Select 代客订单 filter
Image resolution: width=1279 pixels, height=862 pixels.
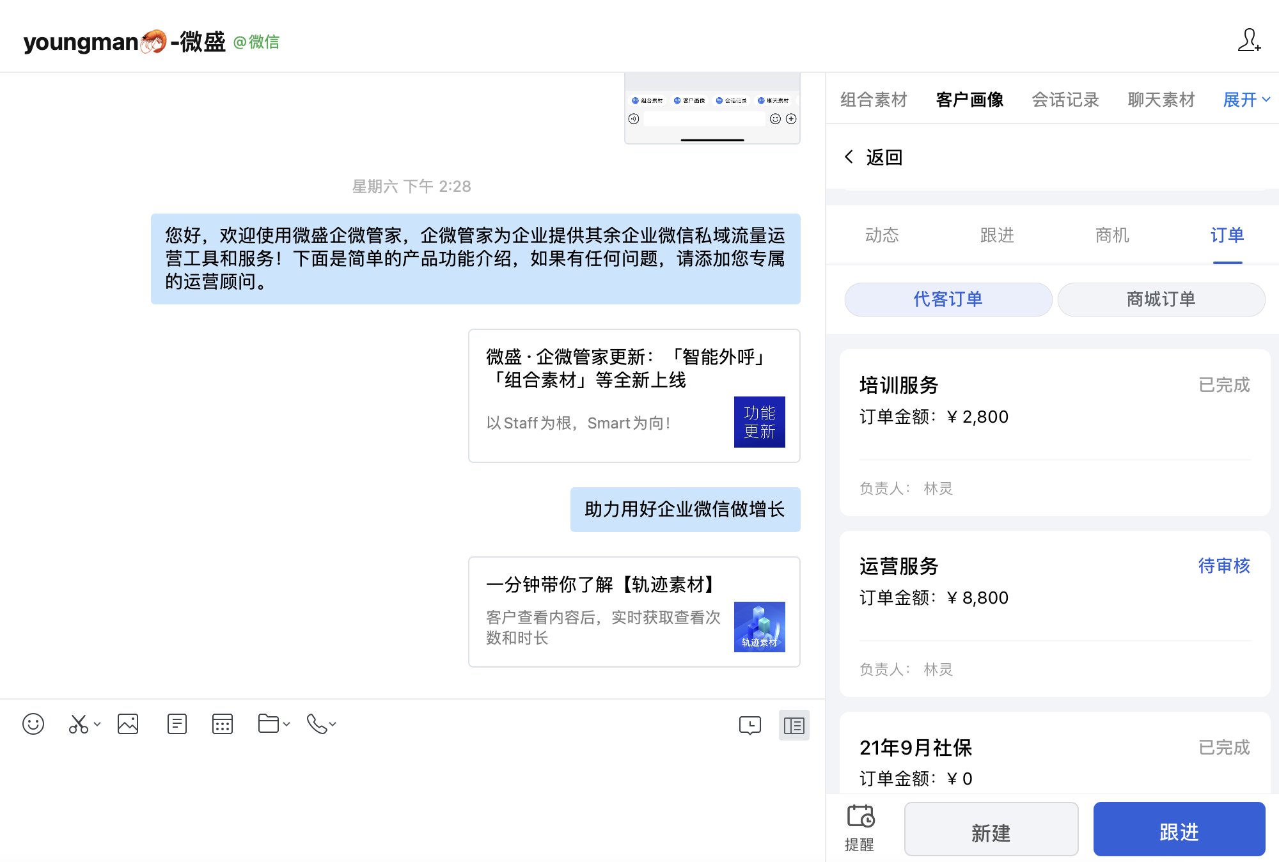coord(948,299)
